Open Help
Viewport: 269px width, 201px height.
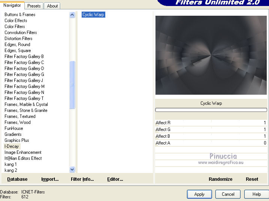point(257,194)
